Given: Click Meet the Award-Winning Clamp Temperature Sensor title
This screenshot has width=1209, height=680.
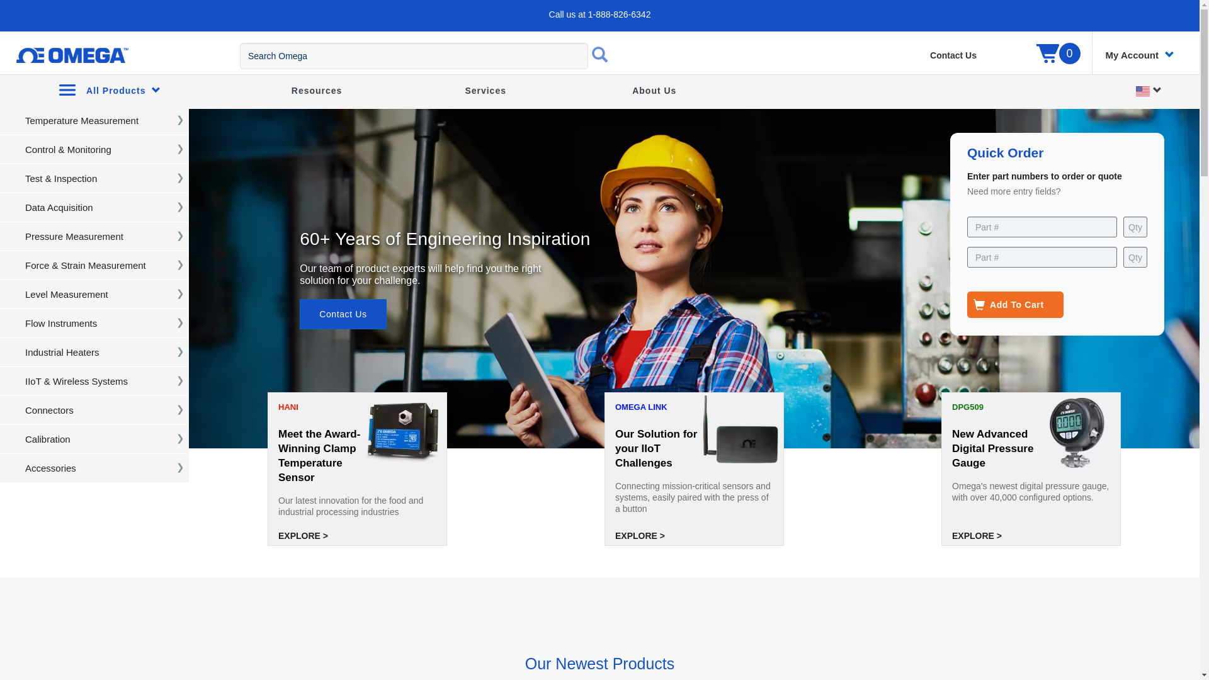Looking at the screenshot, I should pyautogui.click(x=319, y=456).
